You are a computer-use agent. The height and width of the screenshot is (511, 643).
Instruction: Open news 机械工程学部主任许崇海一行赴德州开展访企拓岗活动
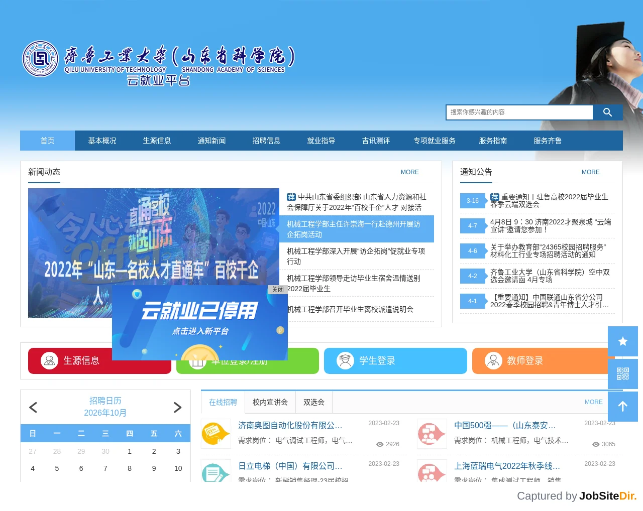358,229
